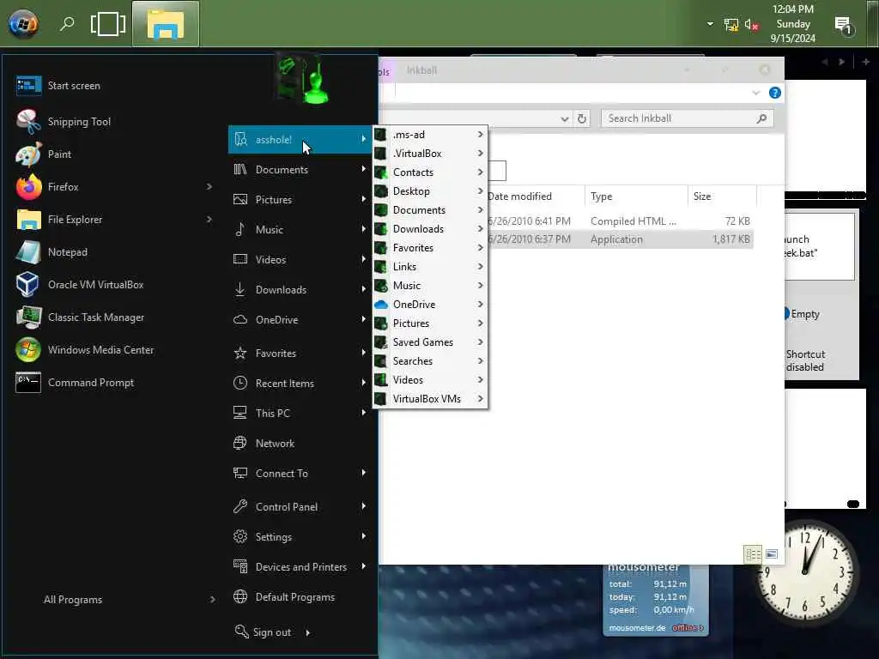Expand the address bar history dropdown
The image size is (879, 659).
pos(565,118)
